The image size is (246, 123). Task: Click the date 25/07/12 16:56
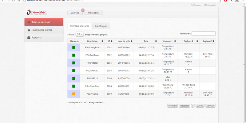(x=146, y=63)
